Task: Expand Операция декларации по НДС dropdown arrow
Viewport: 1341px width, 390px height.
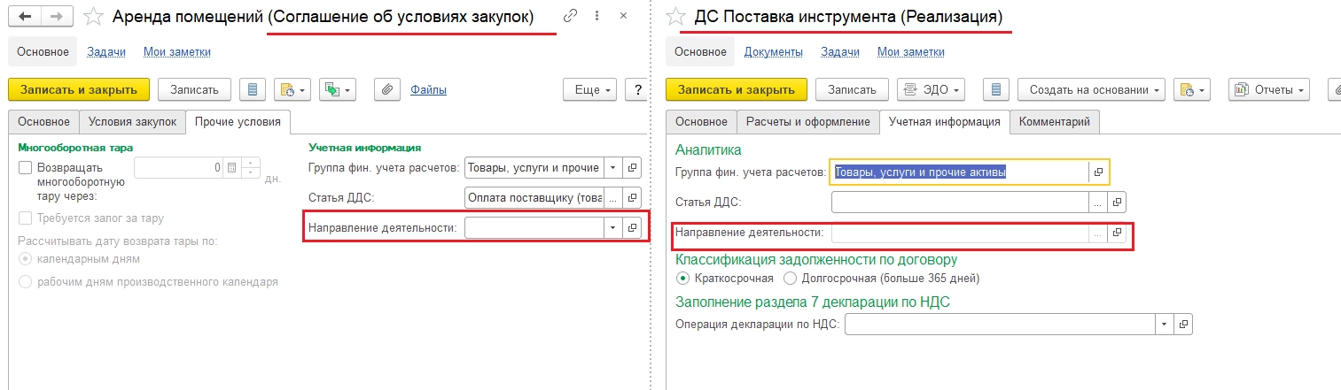Action: point(1165,325)
